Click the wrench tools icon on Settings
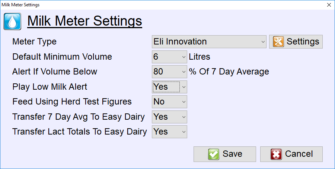 [278, 42]
